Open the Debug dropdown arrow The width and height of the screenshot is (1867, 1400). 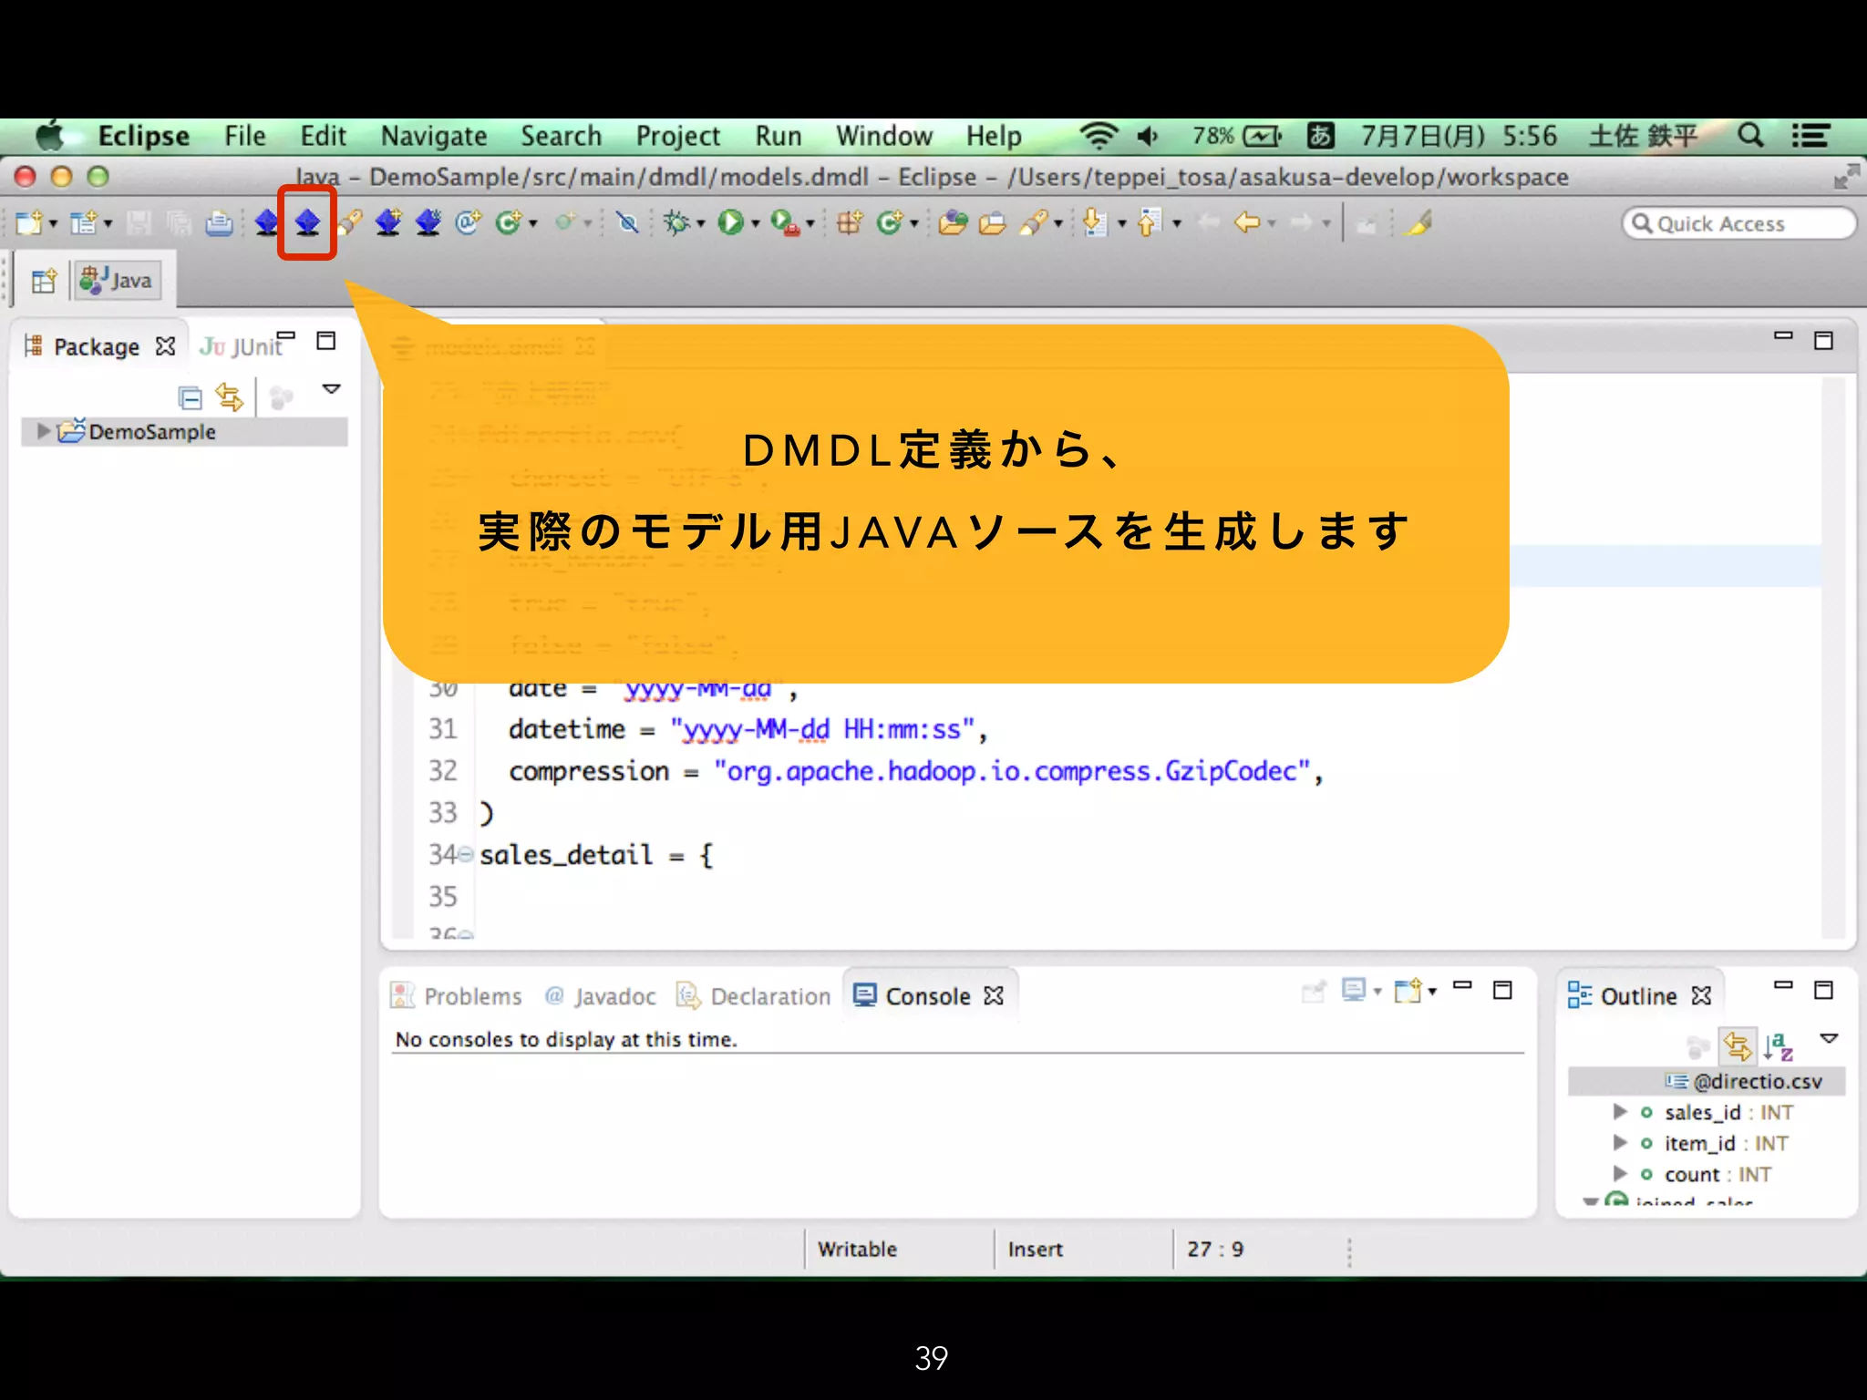pyautogui.click(x=701, y=224)
